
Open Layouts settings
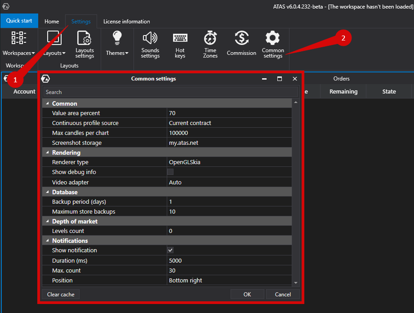(85, 43)
